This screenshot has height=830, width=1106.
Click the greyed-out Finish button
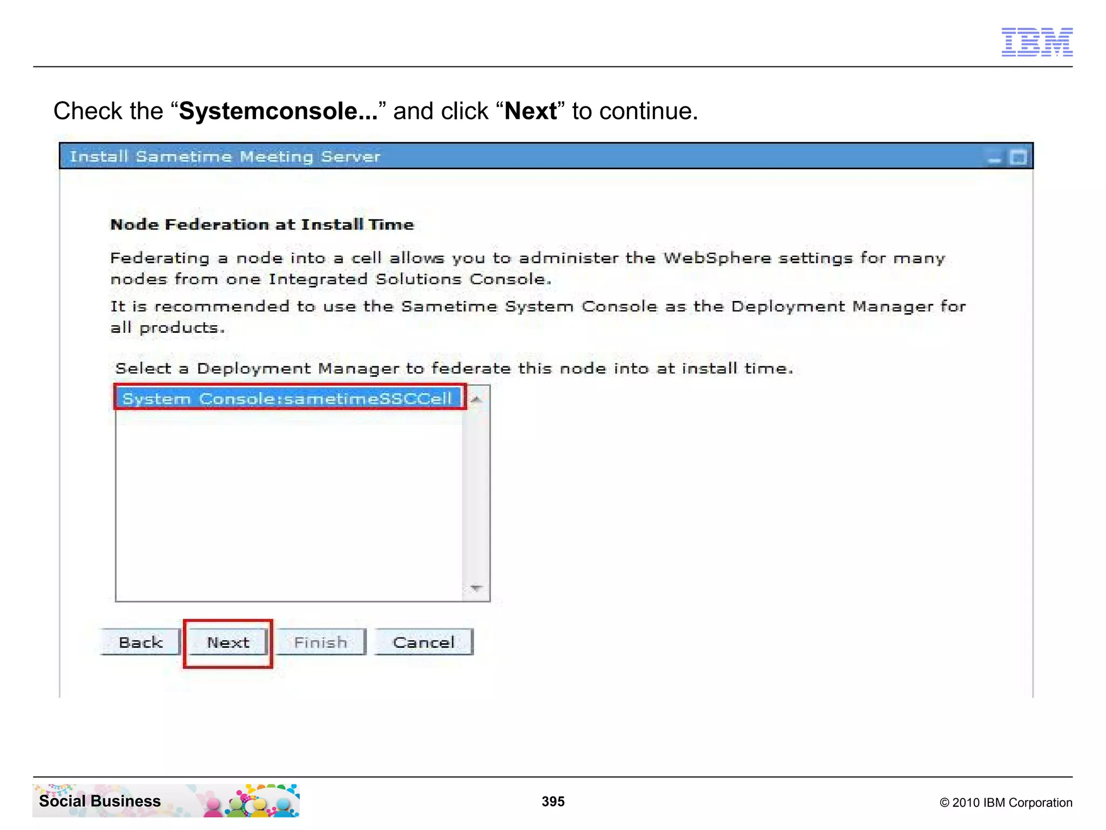(321, 642)
